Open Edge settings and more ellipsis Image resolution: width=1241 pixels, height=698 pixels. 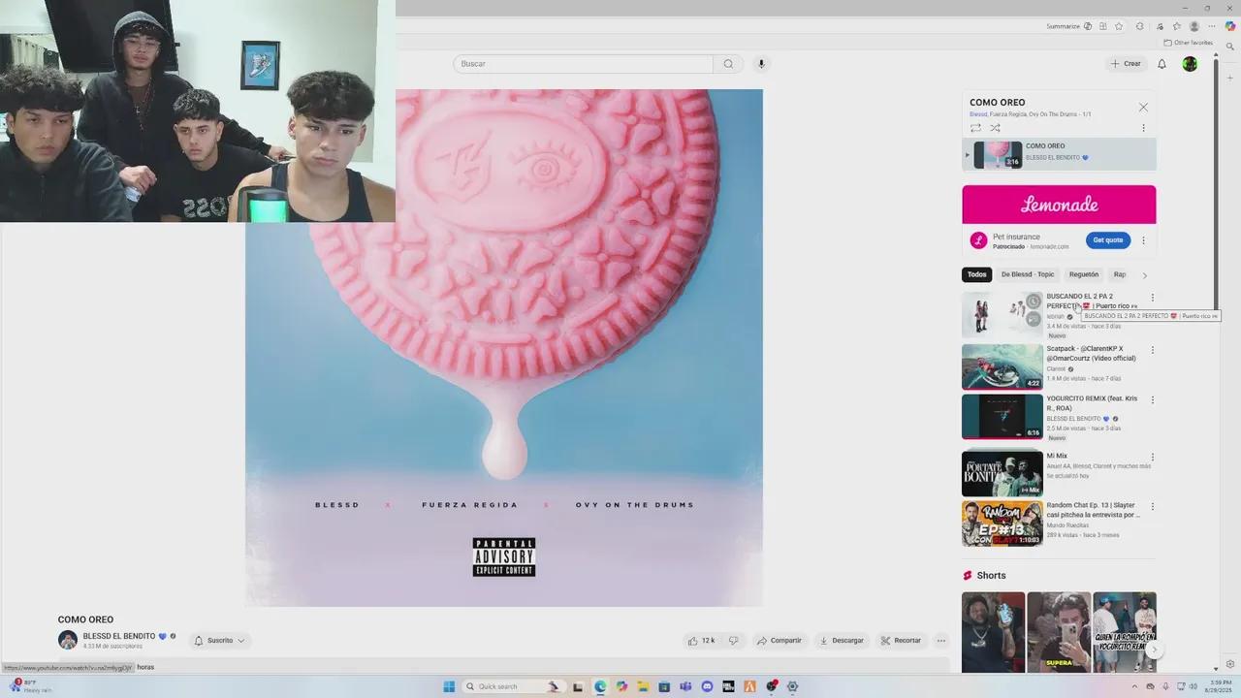1212,26
